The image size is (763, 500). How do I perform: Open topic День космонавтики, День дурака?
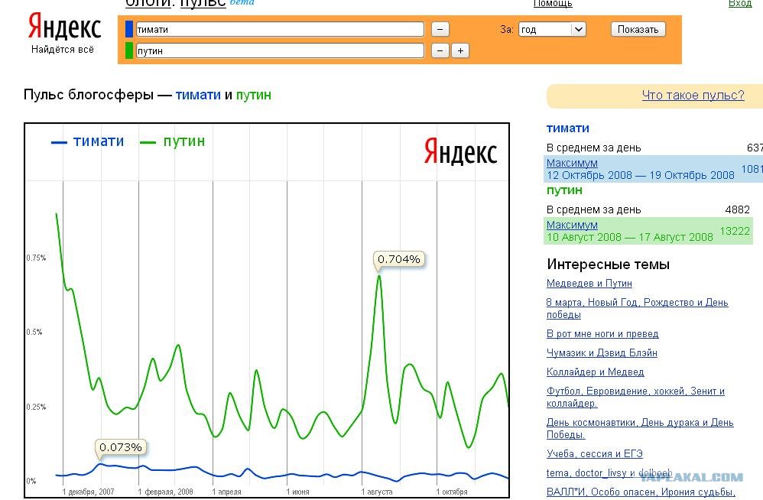(x=640, y=428)
